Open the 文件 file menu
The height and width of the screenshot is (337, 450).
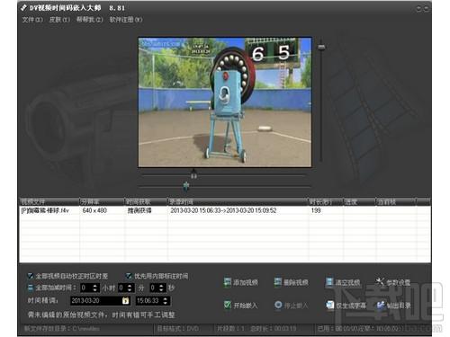32,20
